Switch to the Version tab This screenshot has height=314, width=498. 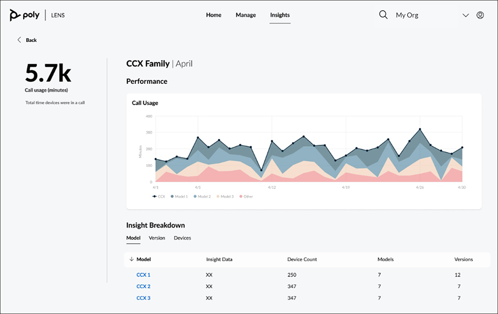click(x=157, y=237)
